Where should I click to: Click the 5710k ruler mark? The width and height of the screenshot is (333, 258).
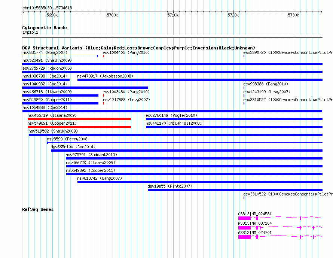pos(173,15)
